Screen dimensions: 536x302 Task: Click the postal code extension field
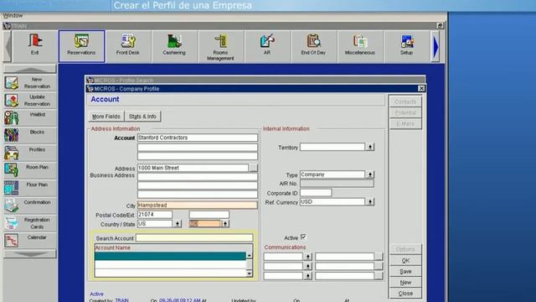point(209,215)
